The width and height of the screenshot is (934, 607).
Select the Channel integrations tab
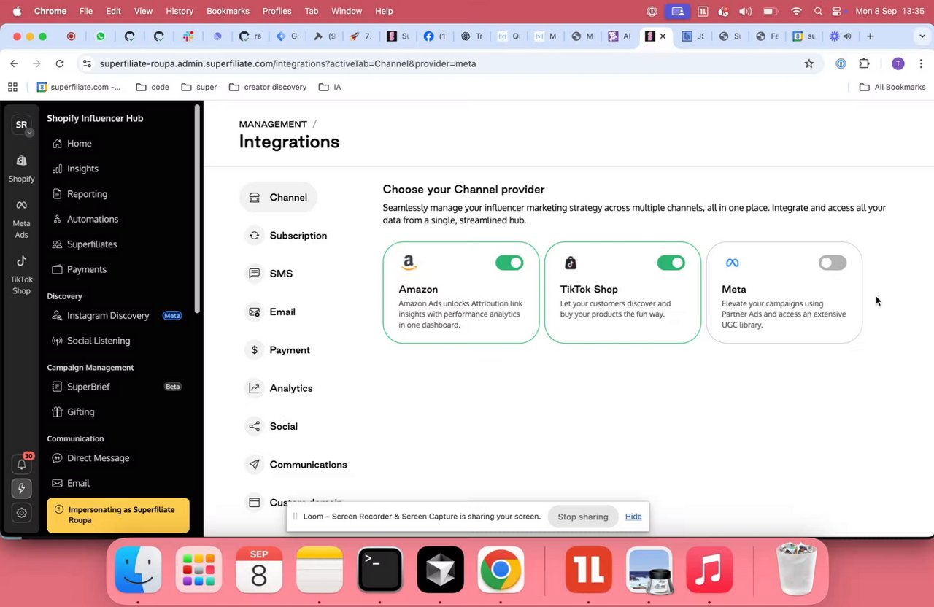[x=278, y=197]
